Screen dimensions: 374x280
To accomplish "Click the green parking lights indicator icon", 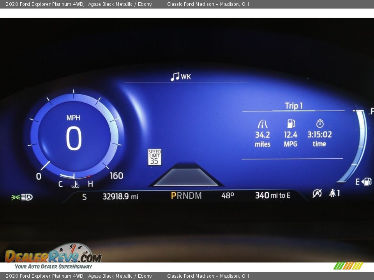I will point(16,197).
